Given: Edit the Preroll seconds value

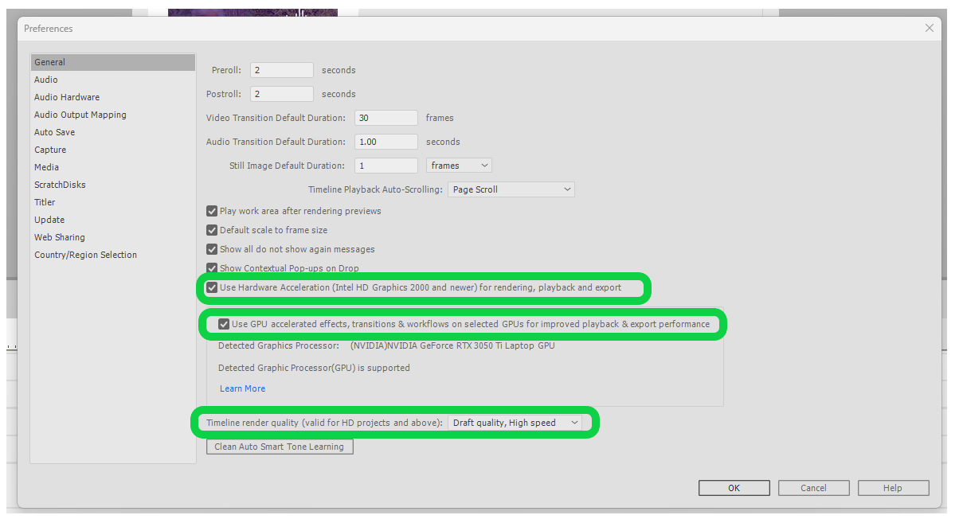Looking at the screenshot, I should (x=281, y=69).
